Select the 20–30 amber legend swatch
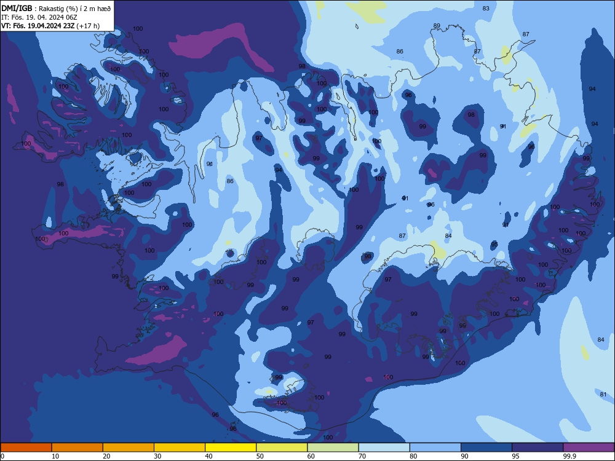615x461 pixels. pos(129,447)
